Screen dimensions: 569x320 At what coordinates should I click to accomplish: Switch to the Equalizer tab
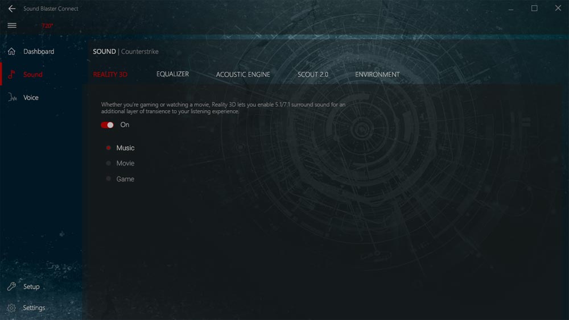(172, 74)
